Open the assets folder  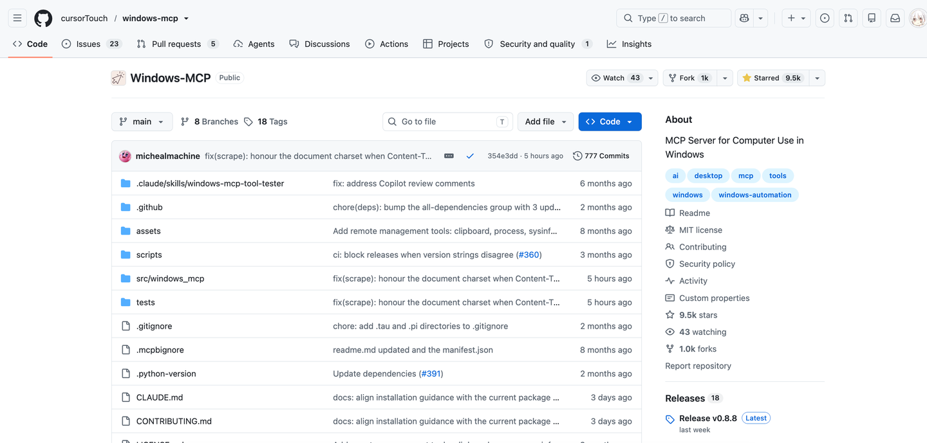tap(149, 231)
